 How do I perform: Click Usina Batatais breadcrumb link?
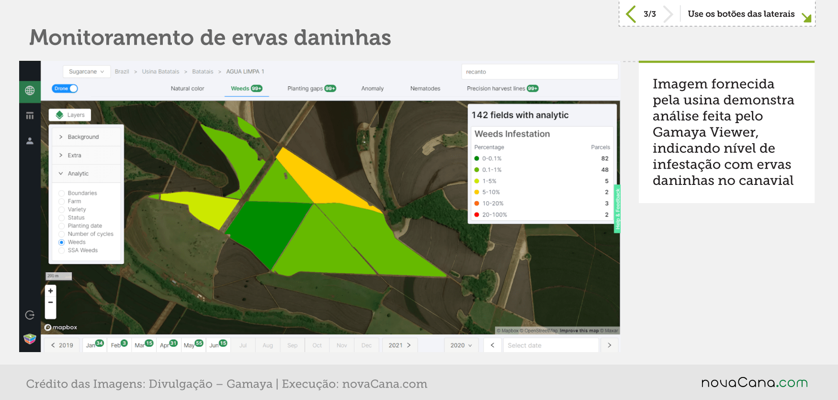[160, 71]
